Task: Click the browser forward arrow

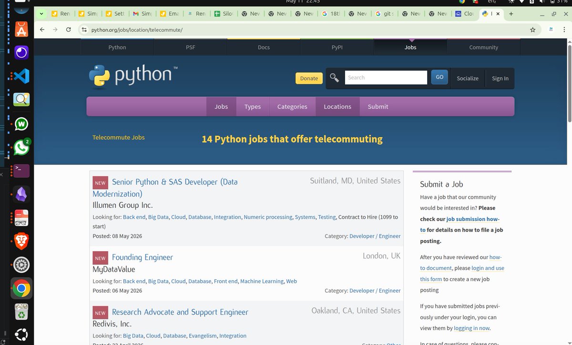Action: [55, 30]
